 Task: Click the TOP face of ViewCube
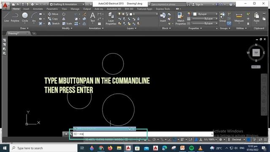click(256, 52)
